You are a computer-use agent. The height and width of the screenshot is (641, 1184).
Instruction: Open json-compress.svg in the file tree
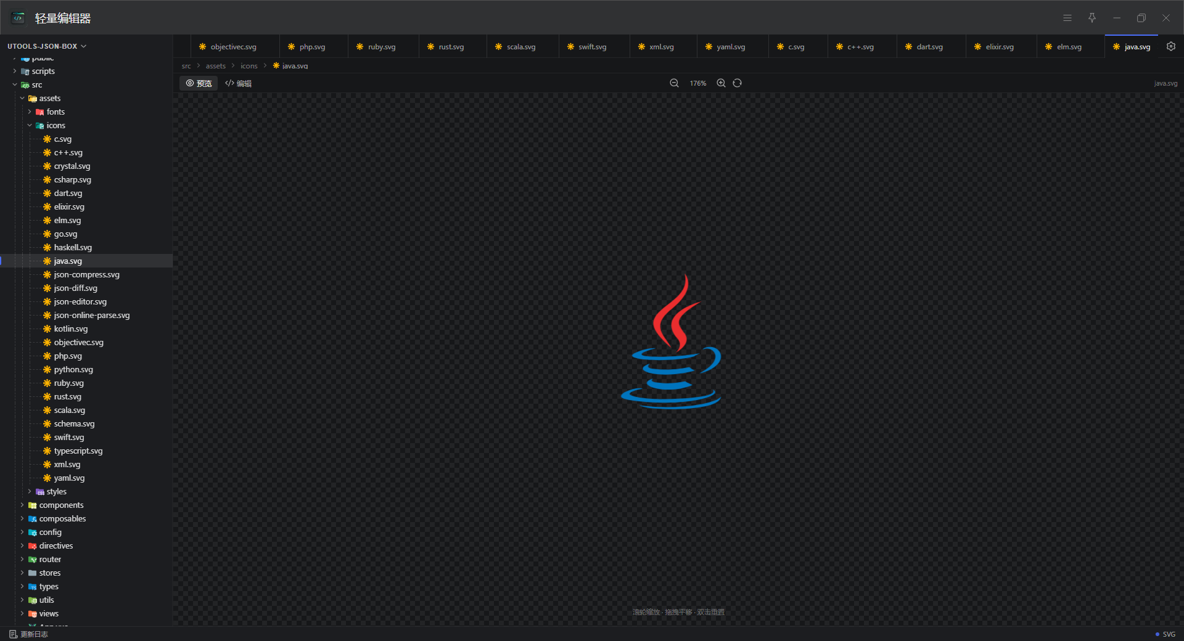tap(87, 275)
